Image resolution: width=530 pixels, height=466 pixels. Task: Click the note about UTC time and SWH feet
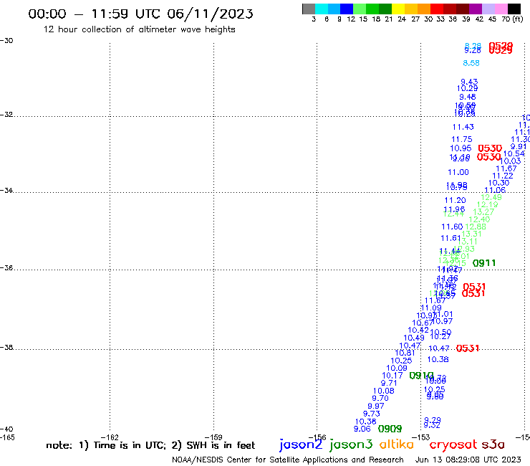[150, 445]
